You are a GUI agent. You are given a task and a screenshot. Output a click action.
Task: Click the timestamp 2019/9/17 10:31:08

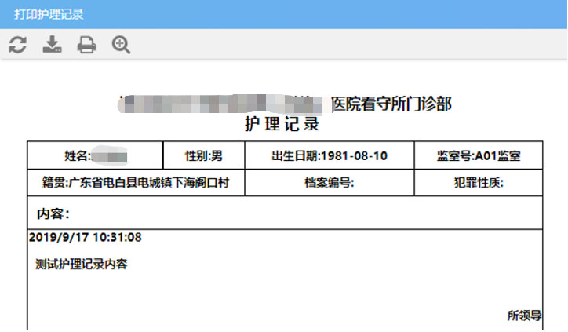(x=86, y=237)
